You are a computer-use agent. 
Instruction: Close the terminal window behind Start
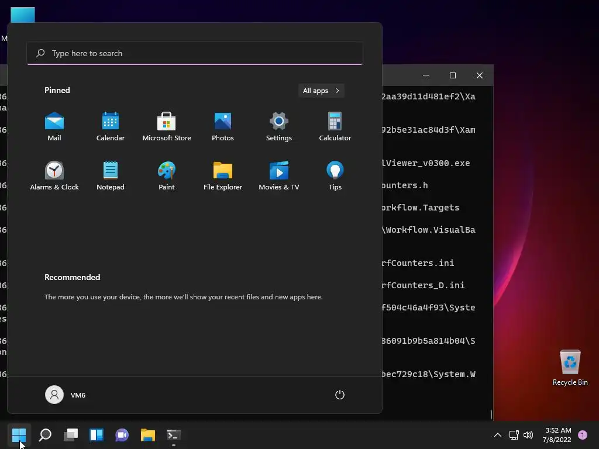coord(480,75)
